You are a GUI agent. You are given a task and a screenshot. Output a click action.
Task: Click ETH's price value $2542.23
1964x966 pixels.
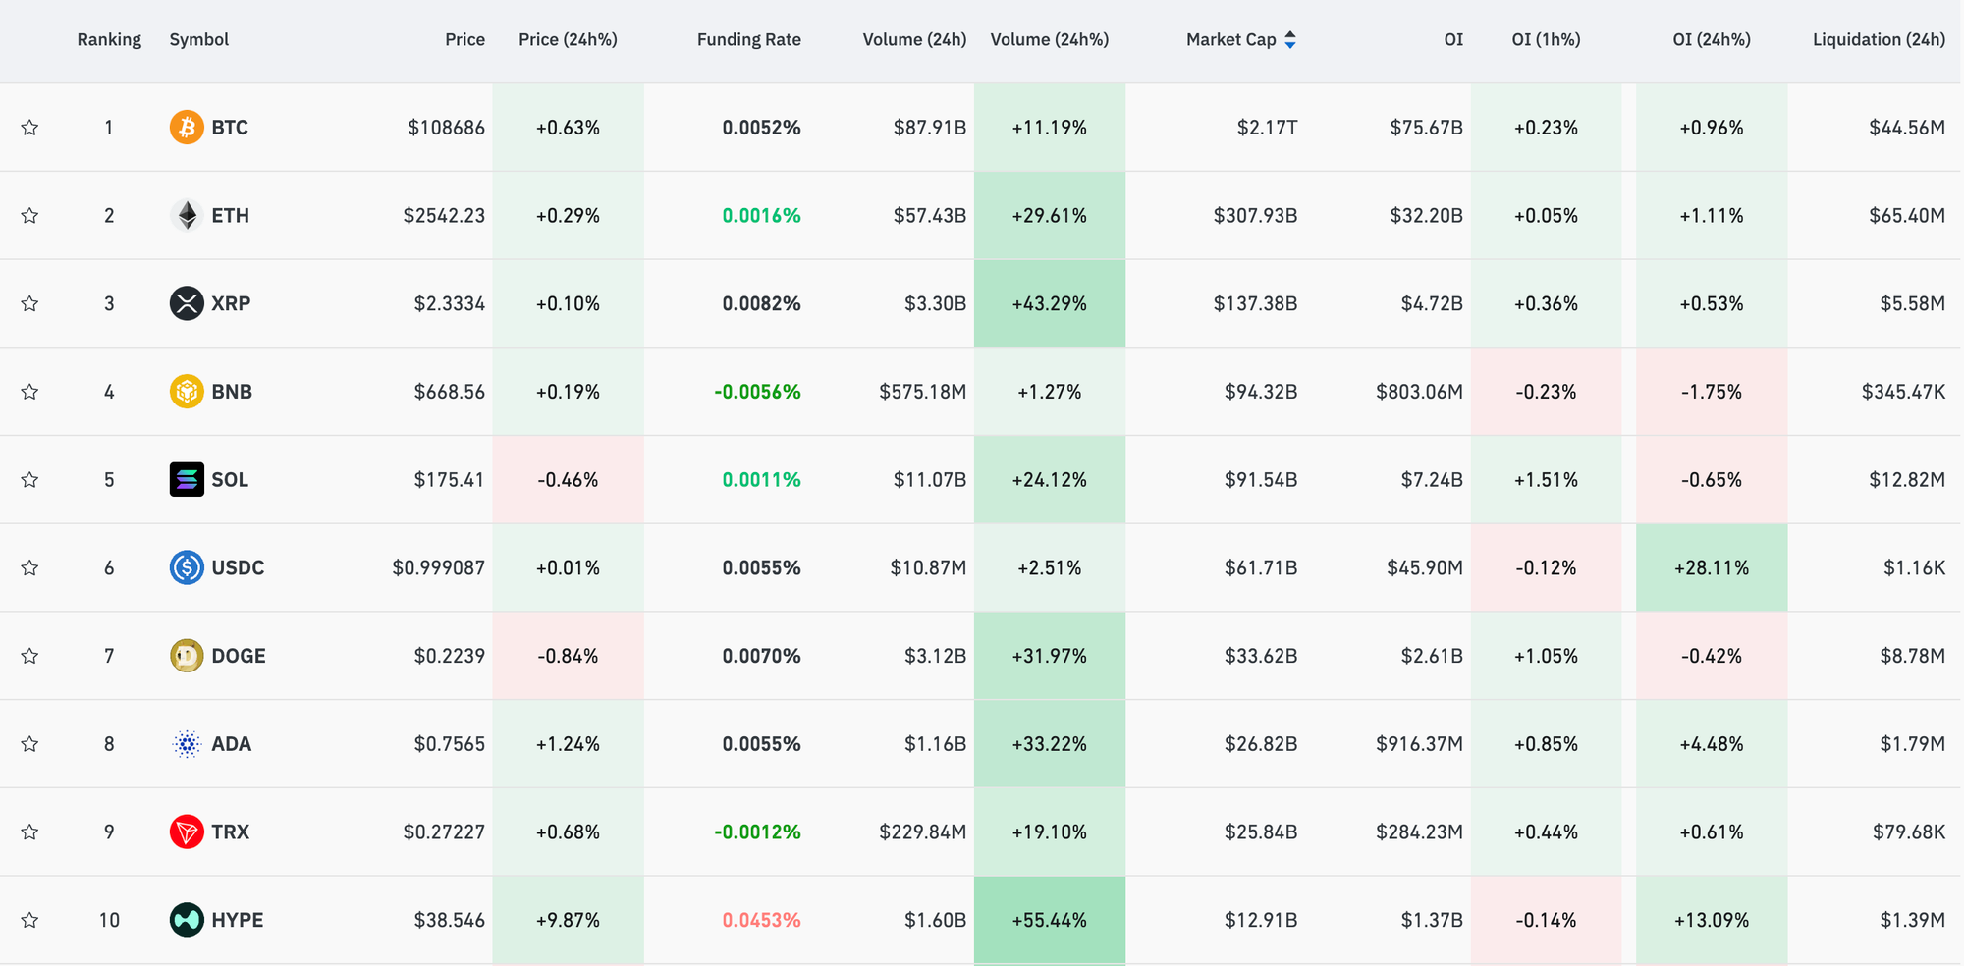tap(444, 216)
